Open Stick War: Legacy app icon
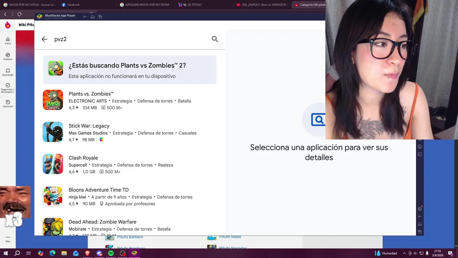The height and width of the screenshot is (258, 458). point(53,132)
